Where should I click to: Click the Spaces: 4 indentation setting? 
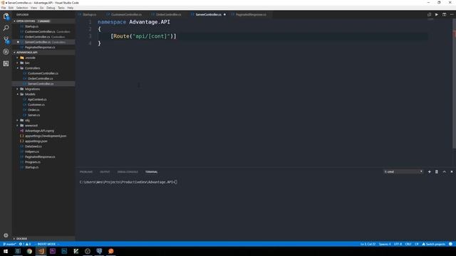pos(385,244)
